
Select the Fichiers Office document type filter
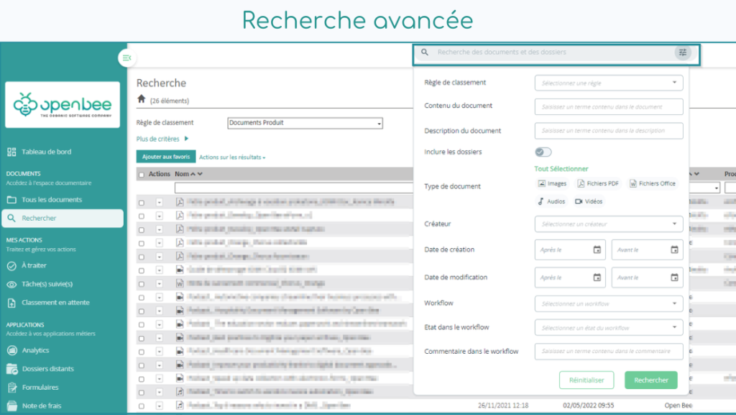tap(651, 183)
